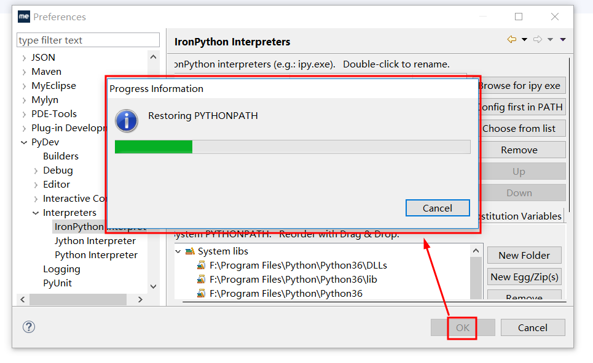Expand the PDE-Tools tree node
Screen dimensions: 593x363
24,114
